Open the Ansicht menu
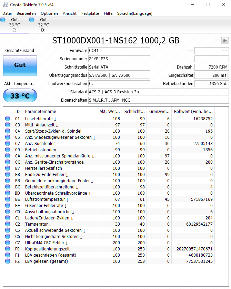Viewport: 231px width, 289px height. coord(70,13)
